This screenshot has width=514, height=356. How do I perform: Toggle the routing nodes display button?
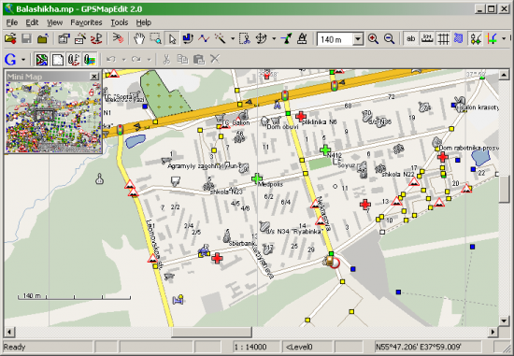click(x=476, y=39)
